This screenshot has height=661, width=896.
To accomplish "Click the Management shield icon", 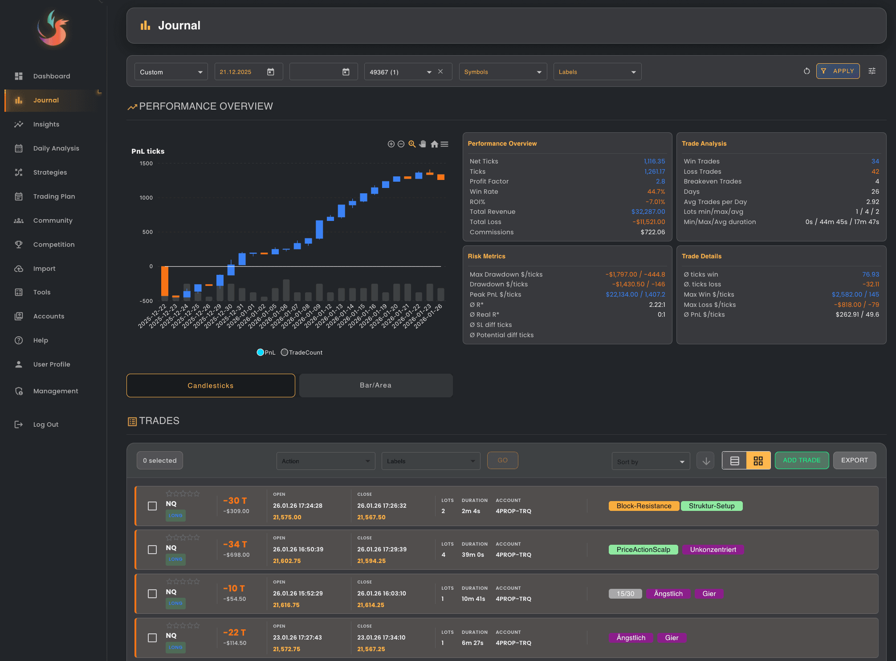I will click(x=19, y=391).
